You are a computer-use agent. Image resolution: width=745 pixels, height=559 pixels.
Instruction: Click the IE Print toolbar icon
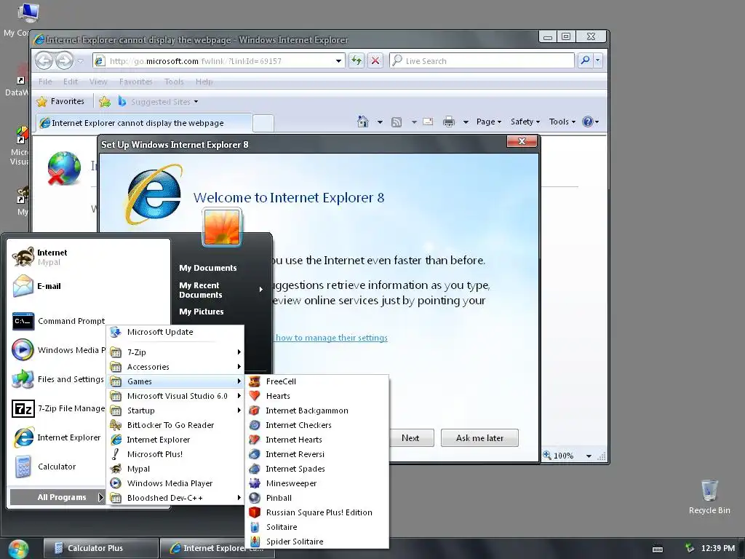tap(448, 122)
